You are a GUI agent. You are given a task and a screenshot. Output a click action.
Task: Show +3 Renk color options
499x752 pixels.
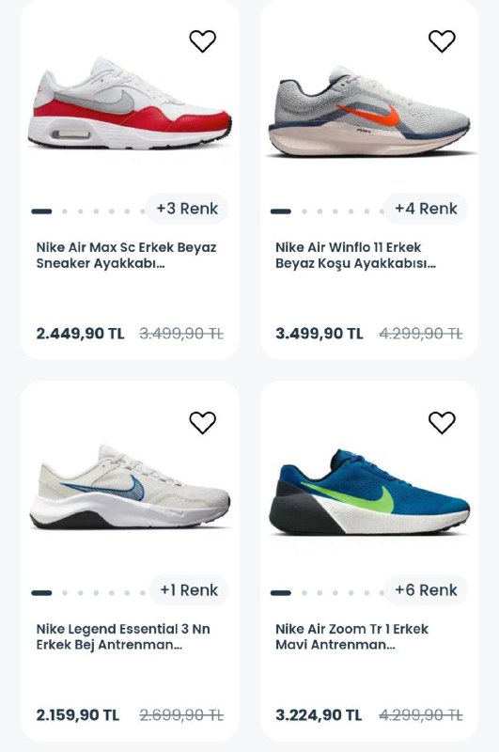coord(187,209)
